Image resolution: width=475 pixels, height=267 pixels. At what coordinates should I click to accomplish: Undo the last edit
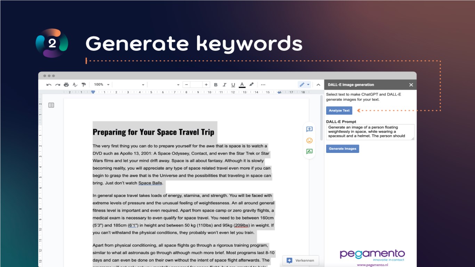(x=49, y=85)
